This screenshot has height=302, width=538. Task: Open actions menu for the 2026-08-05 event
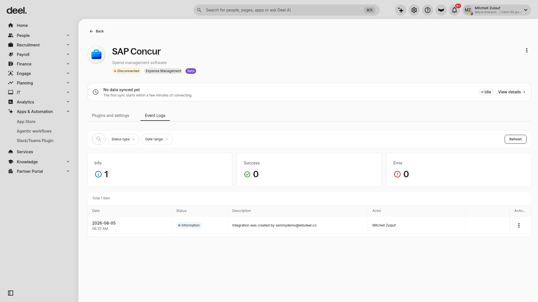[x=519, y=225]
